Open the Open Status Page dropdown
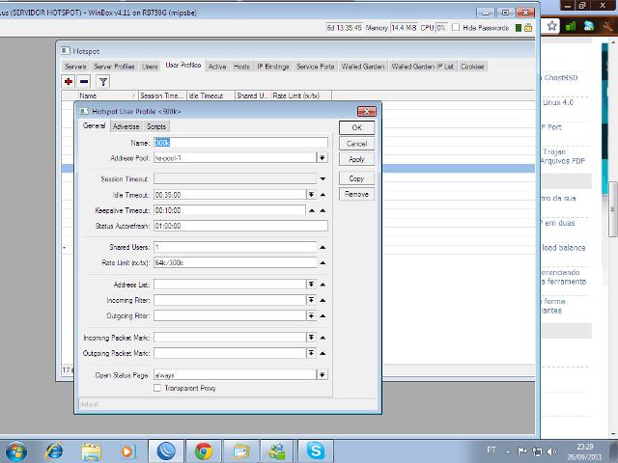The height and width of the screenshot is (463, 618). (x=322, y=374)
